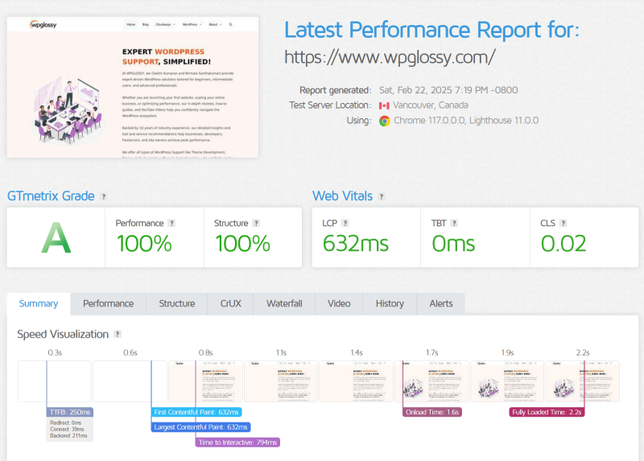Viewport: 644px width, 461px height.
Task: Click help icon next to Performance score
Action: (171, 224)
